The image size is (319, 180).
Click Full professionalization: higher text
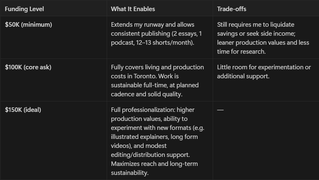153,110
